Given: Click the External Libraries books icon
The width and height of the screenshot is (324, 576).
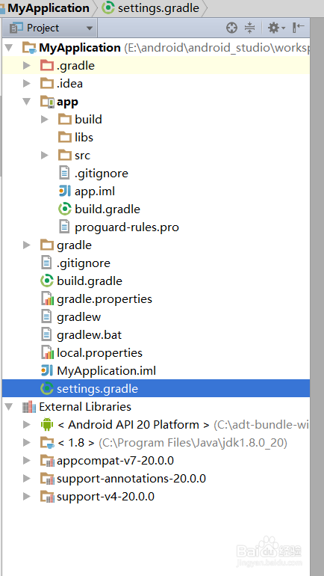Looking at the screenshot, I should tap(29, 407).
